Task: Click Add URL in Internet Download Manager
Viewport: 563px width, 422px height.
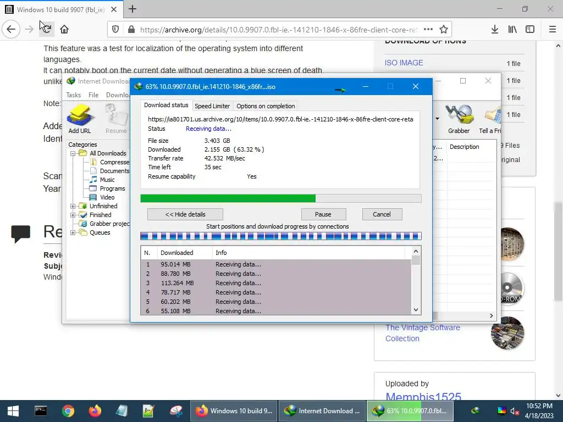Action: (x=80, y=119)
